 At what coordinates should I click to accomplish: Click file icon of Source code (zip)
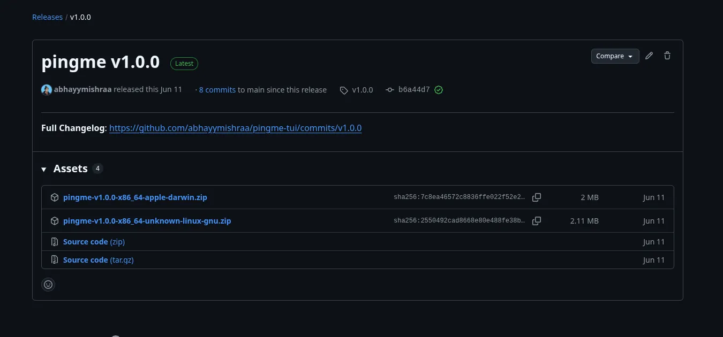[54, 242]
